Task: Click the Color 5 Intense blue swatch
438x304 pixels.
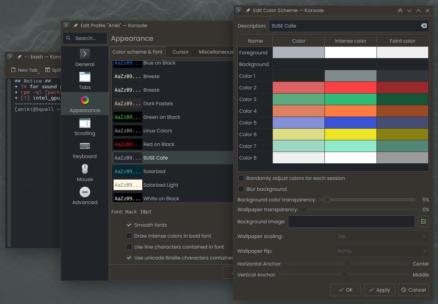Action: [350, 123]
